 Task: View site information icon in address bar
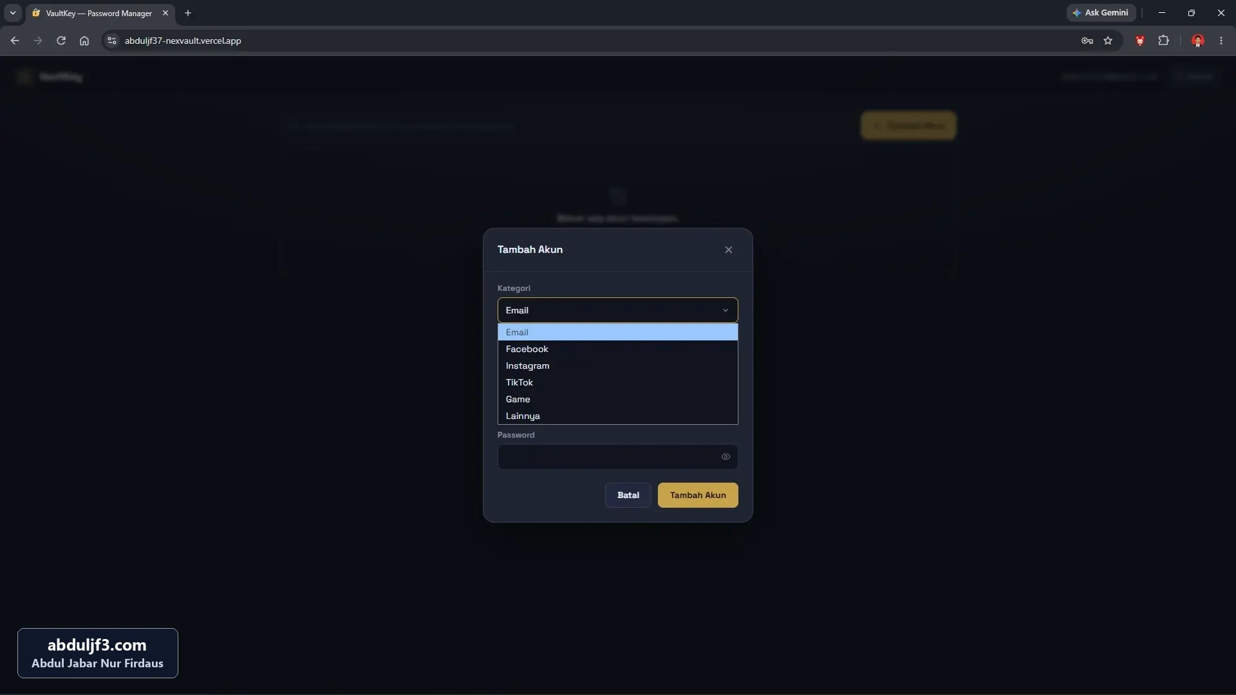(x=111, y=41)
